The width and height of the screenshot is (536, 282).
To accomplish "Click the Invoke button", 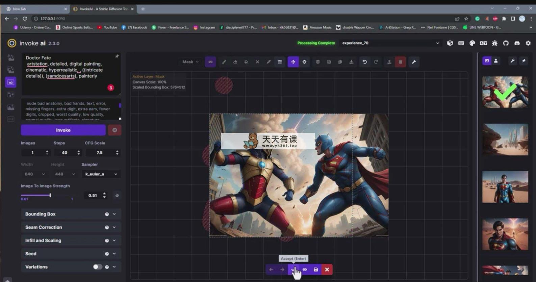I will pyautogui.click(x=63, y=130).
